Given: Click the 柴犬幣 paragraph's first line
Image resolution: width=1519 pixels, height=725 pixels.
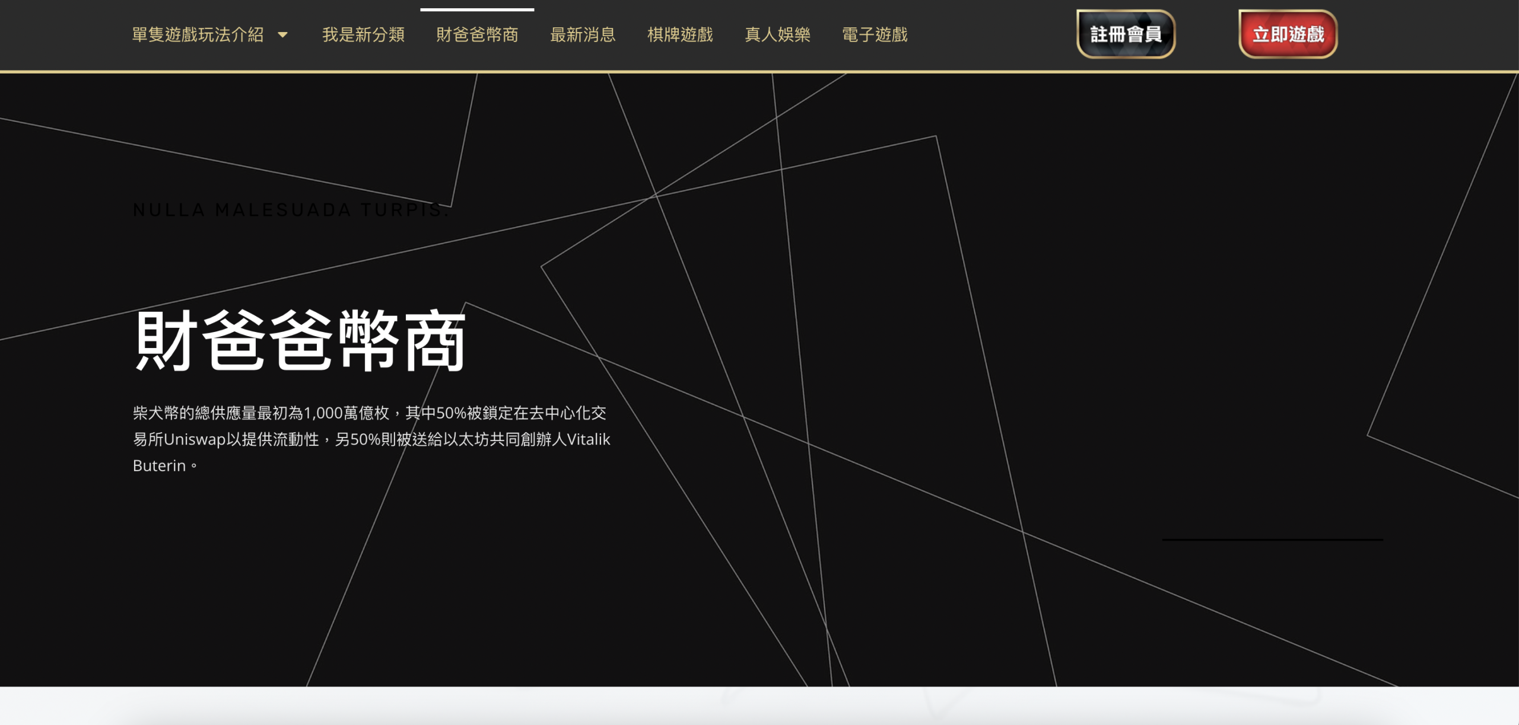Looking at the screenshot, I should (369, 413).
